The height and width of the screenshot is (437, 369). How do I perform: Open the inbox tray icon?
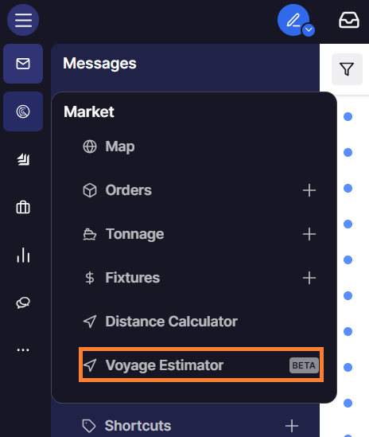tap(349, 20)
